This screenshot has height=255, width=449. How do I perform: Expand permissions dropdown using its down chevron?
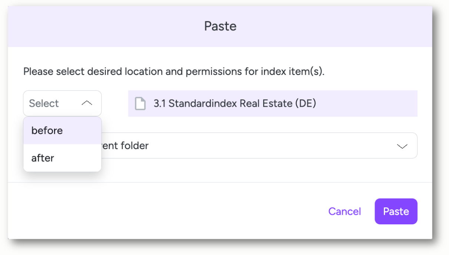point(402,146)
